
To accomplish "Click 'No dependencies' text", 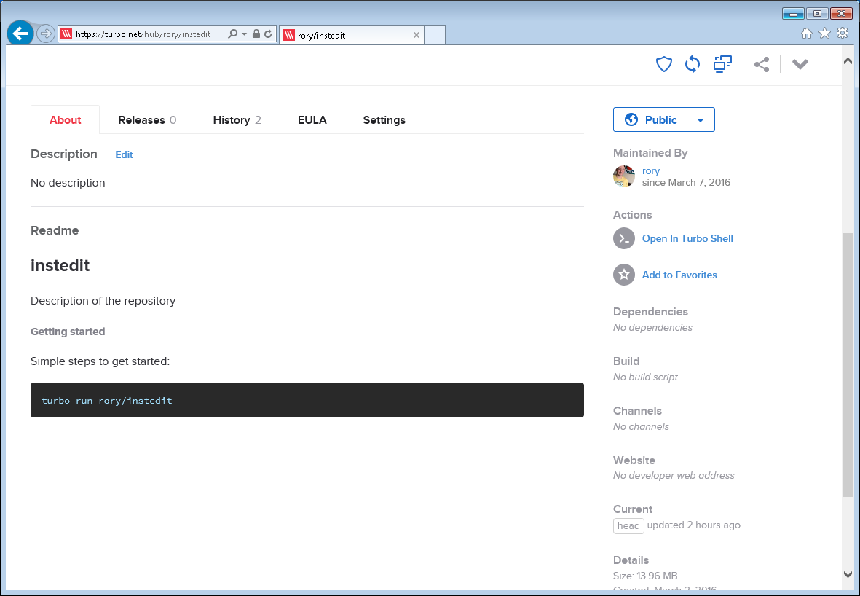I will click(x=652, y=328).
